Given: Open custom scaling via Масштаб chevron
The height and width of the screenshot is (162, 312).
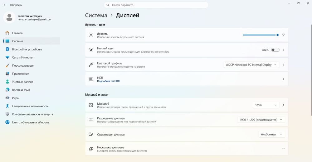Looking at the screenshot, I should [x=283, y=105].
